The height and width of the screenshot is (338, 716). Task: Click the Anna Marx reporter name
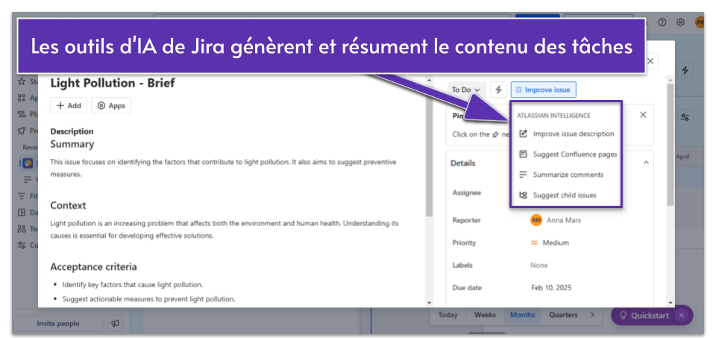coord(564,220)
